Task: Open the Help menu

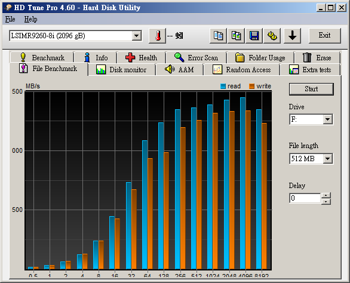Action: [31, 19]
